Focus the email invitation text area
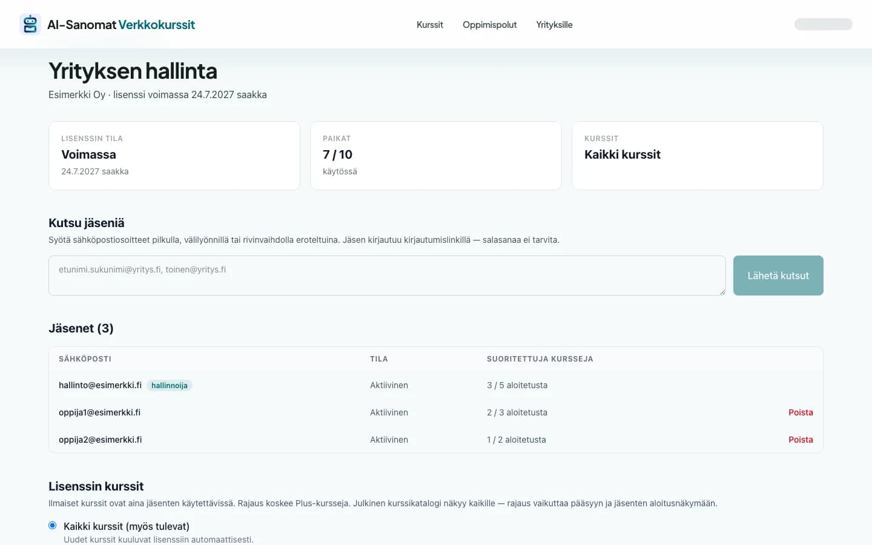The height and width of the screenshot is (545, 872). (x=387, y=276)
